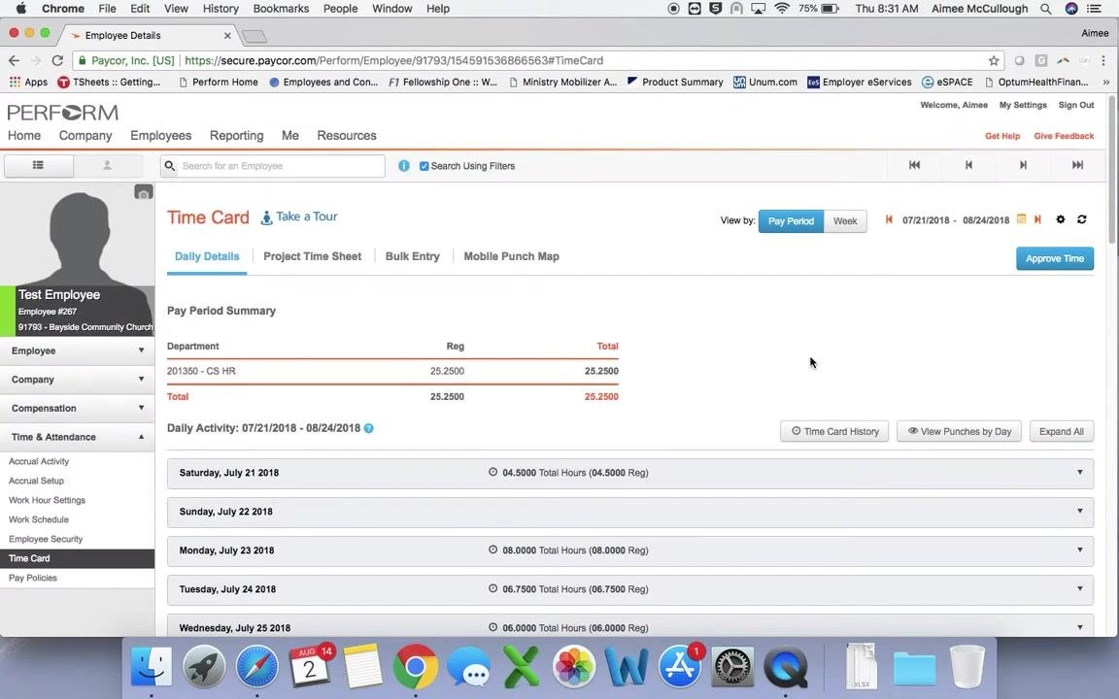The width and height of the screenshot is (1119, 699).
Task: Expand the Saturday, July 21 2018 row
Action: (630, 473)
